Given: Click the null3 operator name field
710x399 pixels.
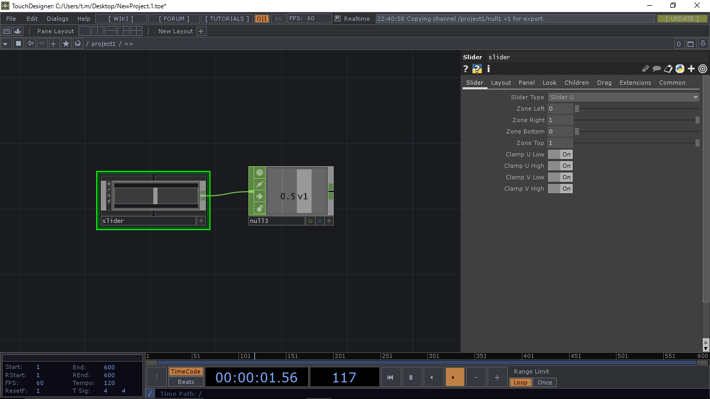Looking at the screenshot, I should click(x=275, y=220).
